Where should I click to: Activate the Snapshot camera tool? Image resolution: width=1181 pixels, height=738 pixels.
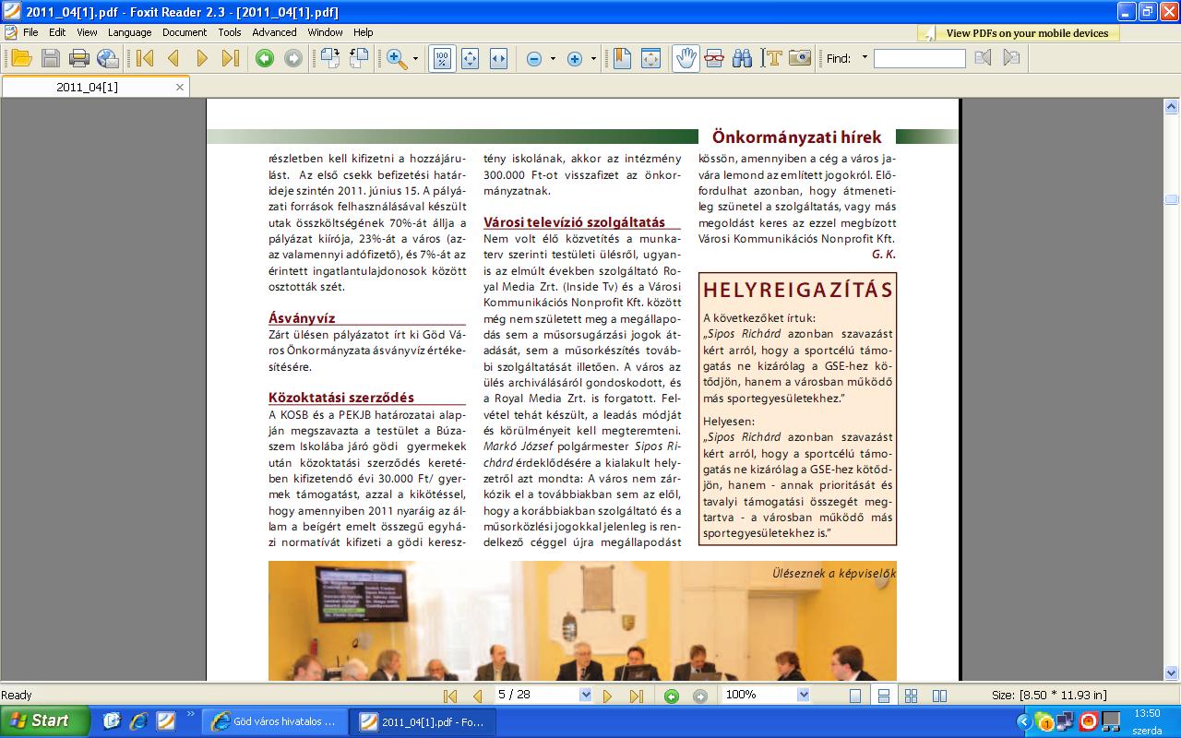[x=799, y=59]
